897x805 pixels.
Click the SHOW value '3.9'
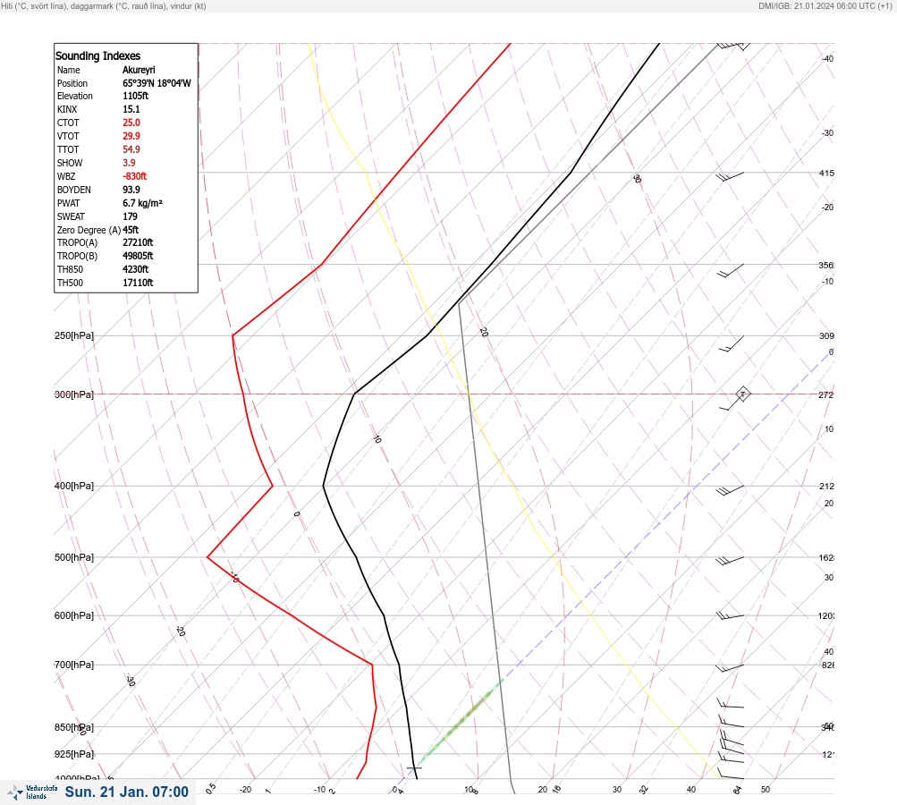pyautogui.click(x=129, y=163)
